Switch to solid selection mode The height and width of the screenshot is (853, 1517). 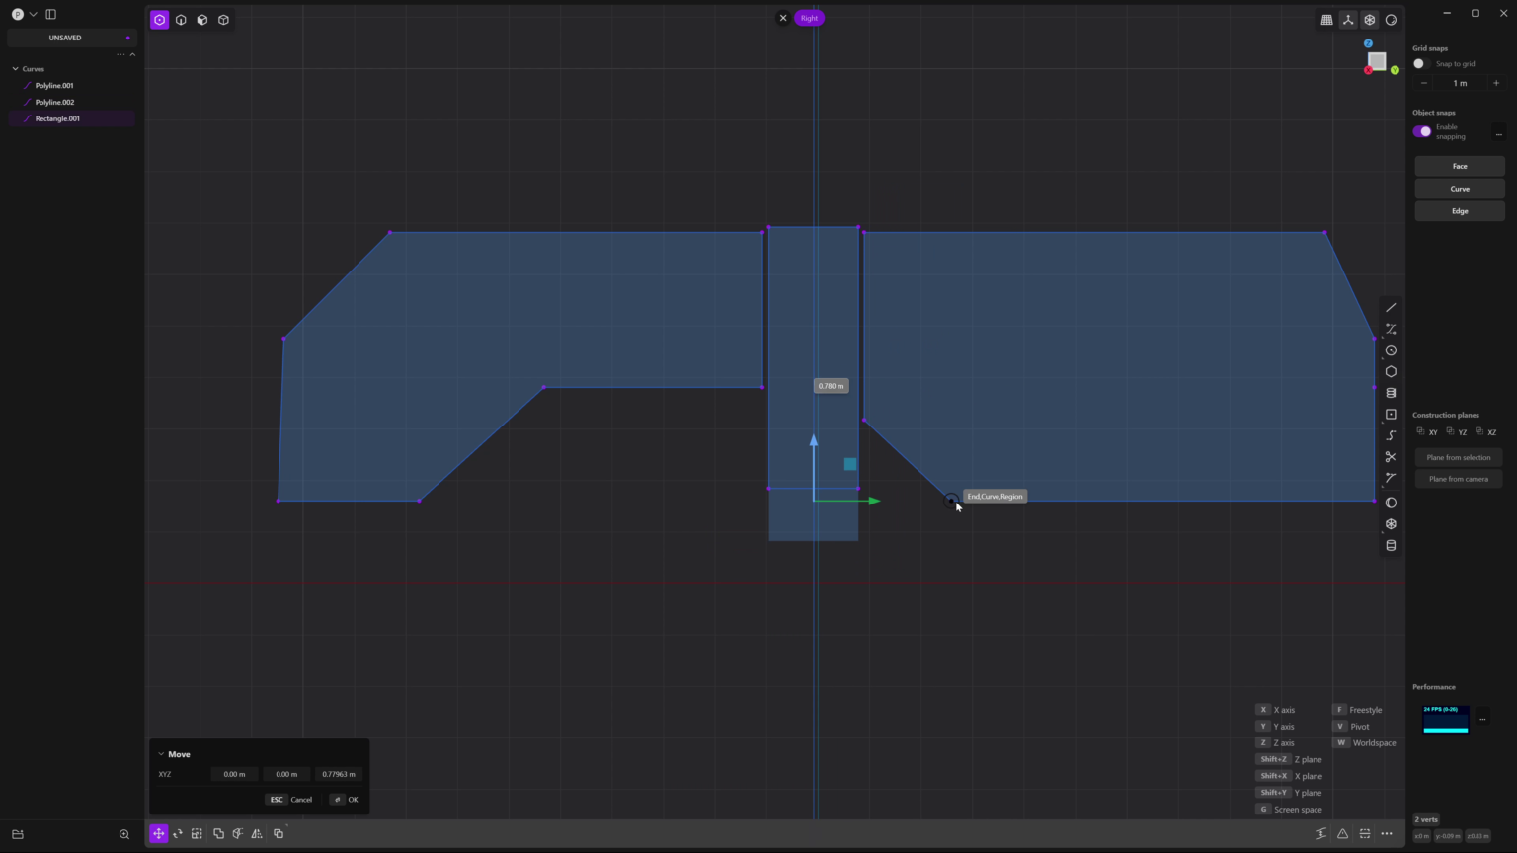tap(224, 20)
